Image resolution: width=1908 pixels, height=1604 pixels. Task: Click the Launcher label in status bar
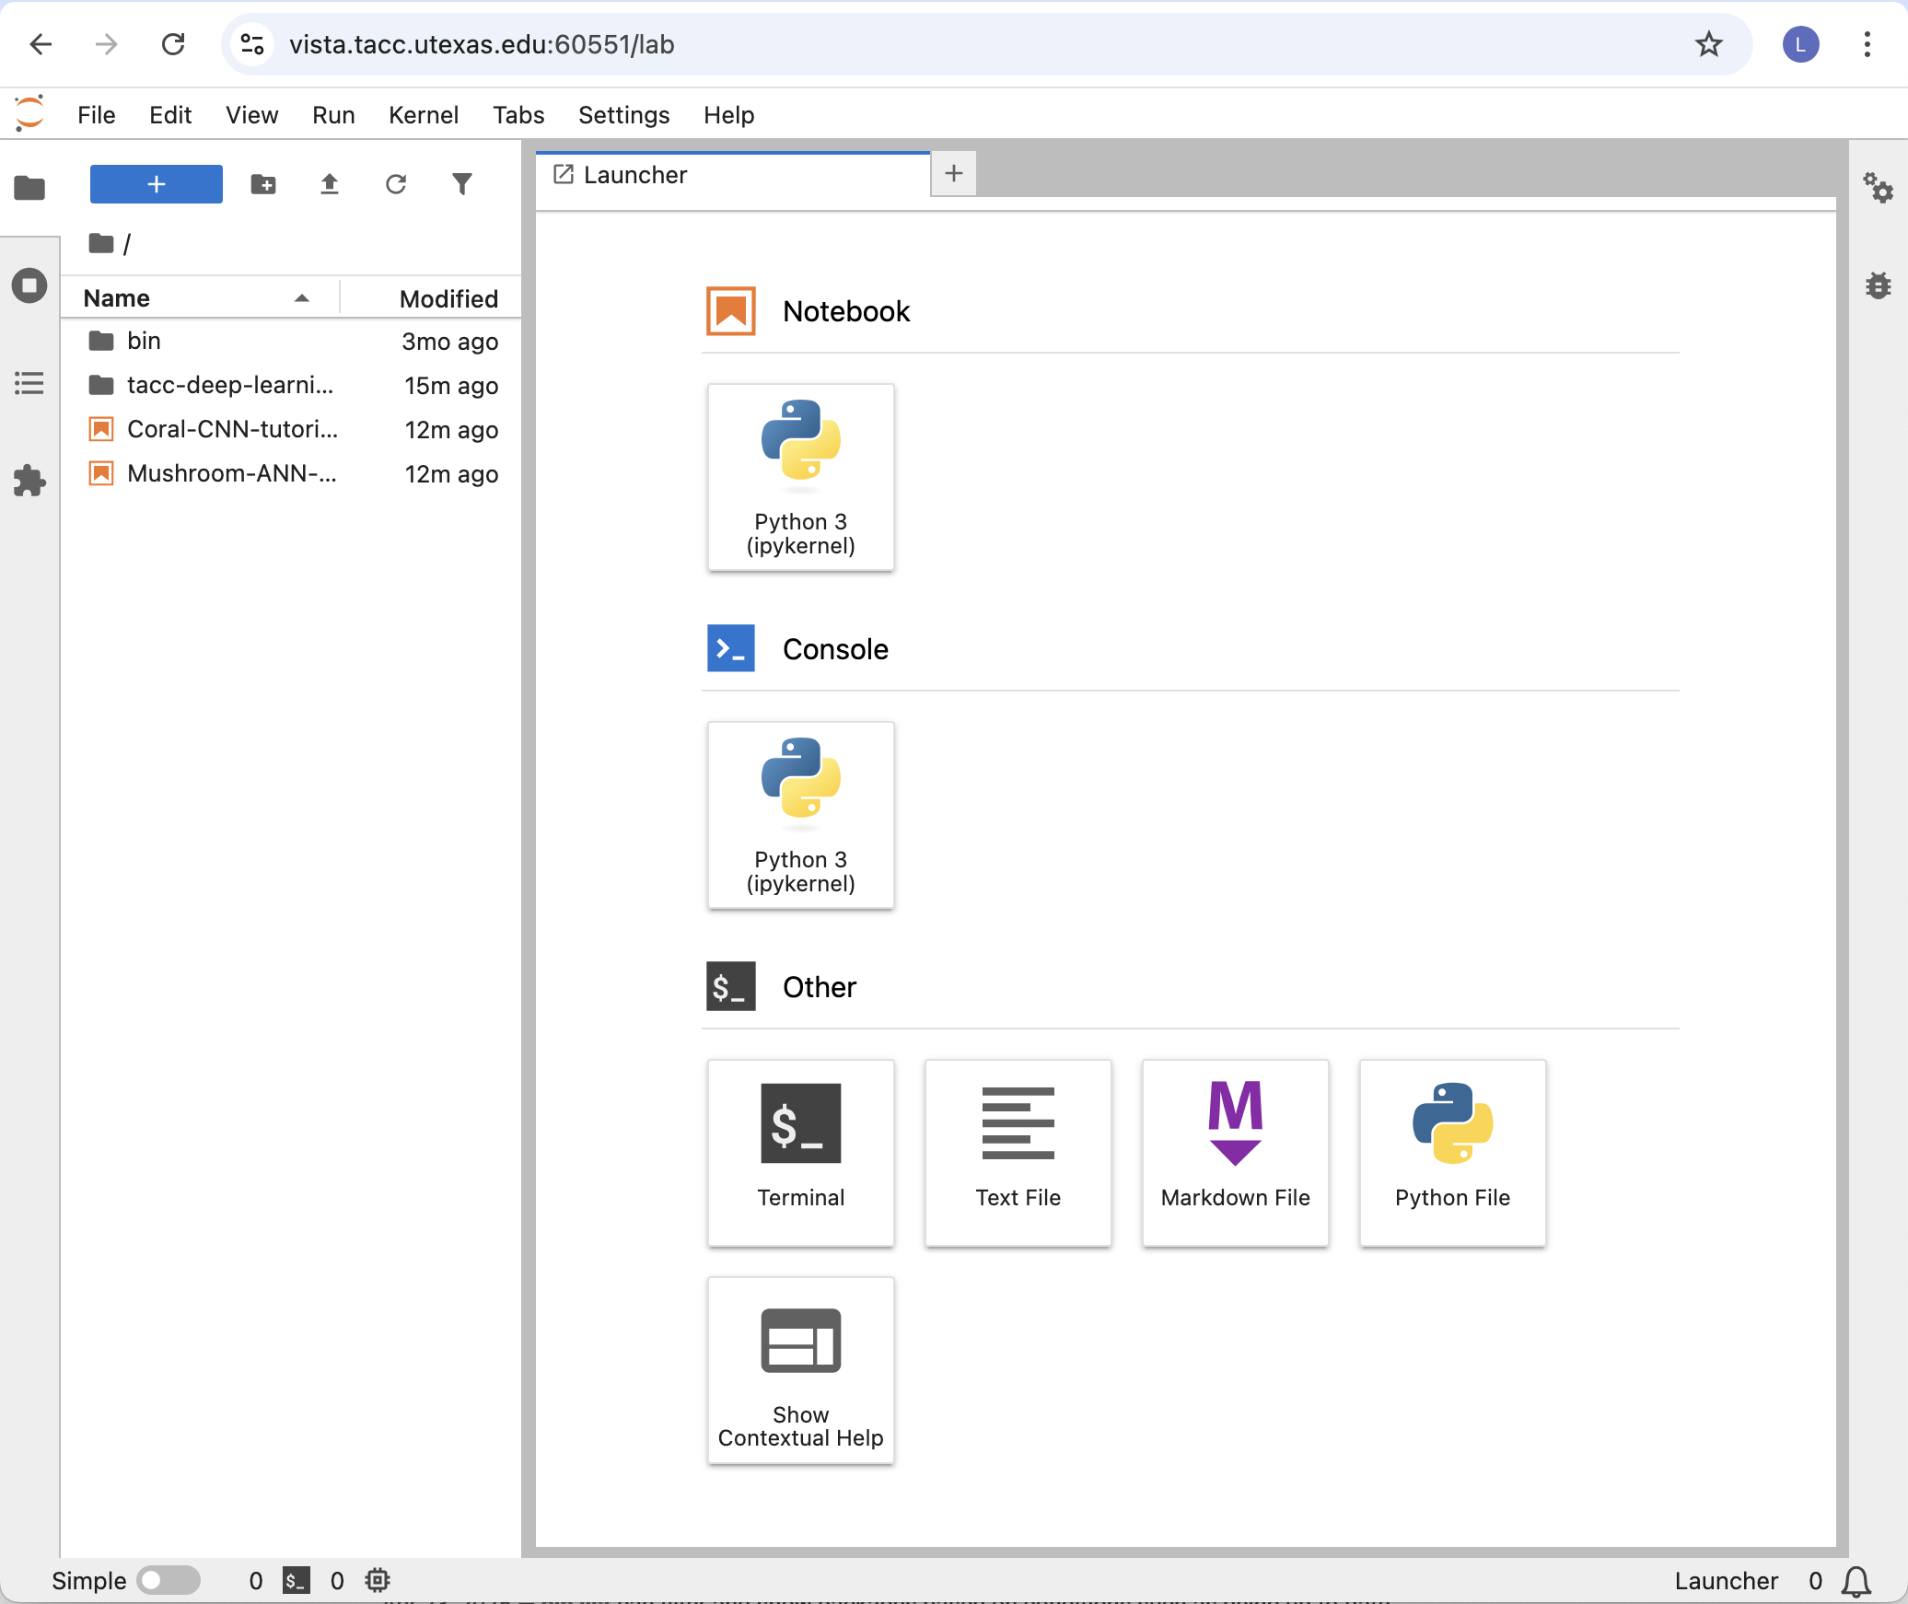(x=1726, y=1581)
